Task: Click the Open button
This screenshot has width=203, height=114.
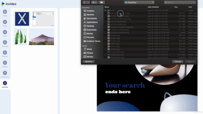Action: click(190, 61)
